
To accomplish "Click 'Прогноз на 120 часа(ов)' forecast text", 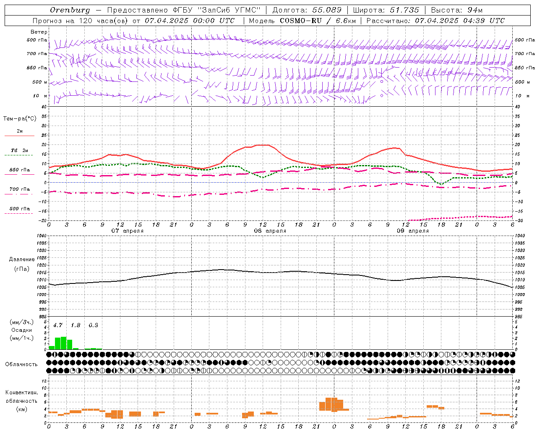I will (x=81, y=21).
